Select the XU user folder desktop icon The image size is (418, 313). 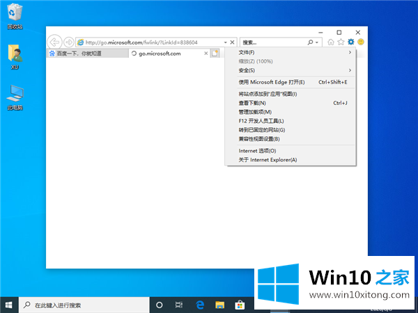(x=15, y=57)
